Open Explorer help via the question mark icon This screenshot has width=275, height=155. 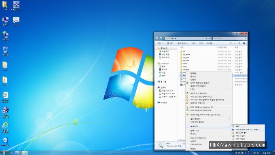[244, 43]
